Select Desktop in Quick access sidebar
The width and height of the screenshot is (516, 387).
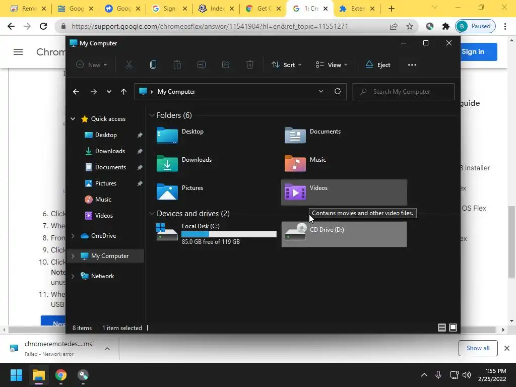tap(106, 135)
